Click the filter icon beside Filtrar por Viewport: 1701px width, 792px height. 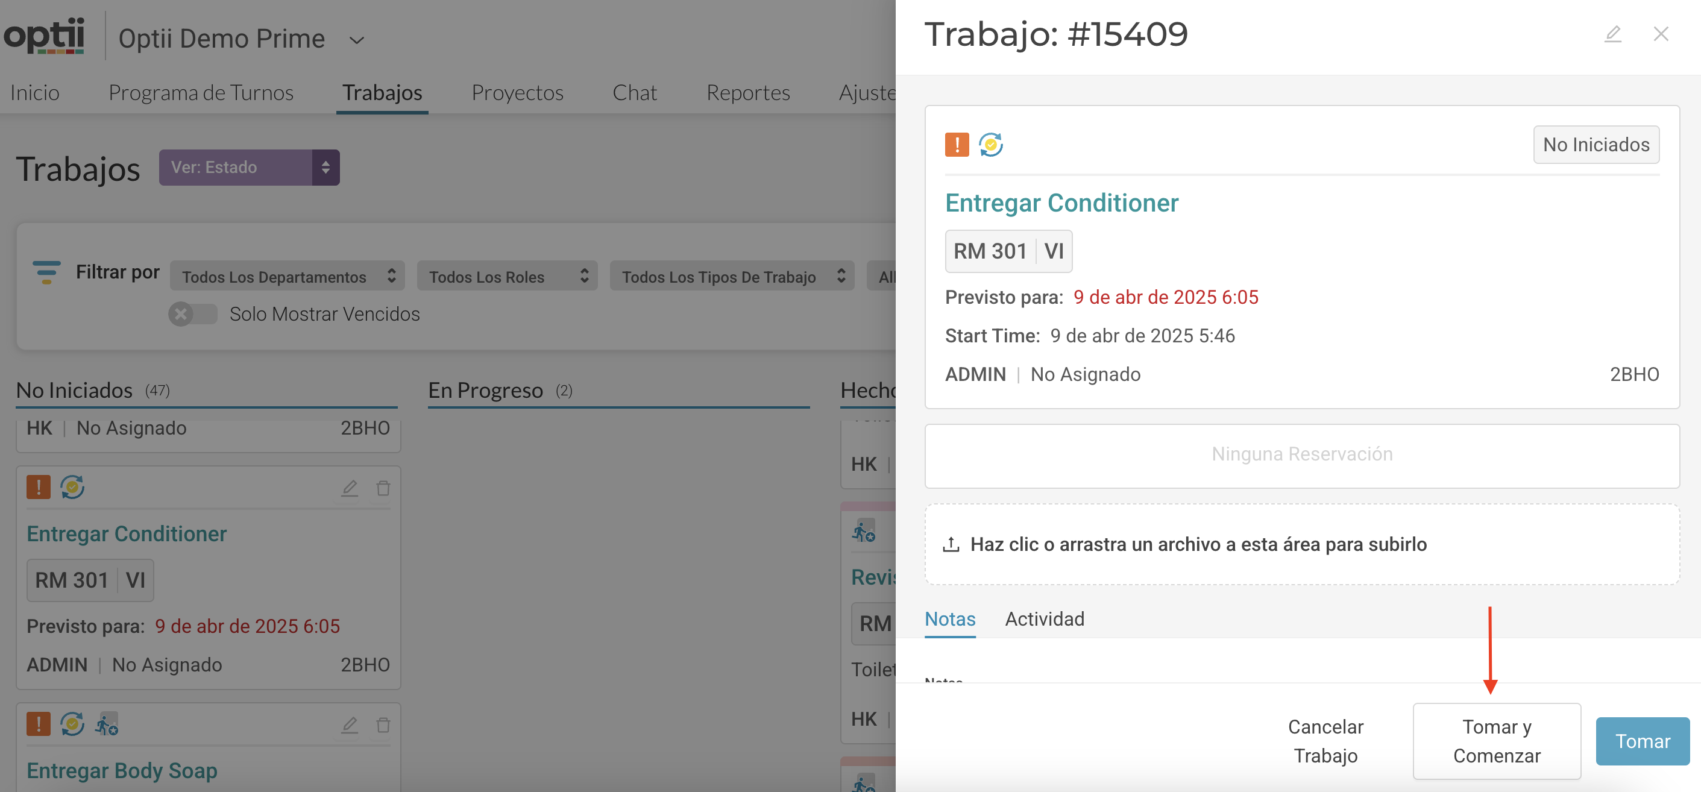46,272
